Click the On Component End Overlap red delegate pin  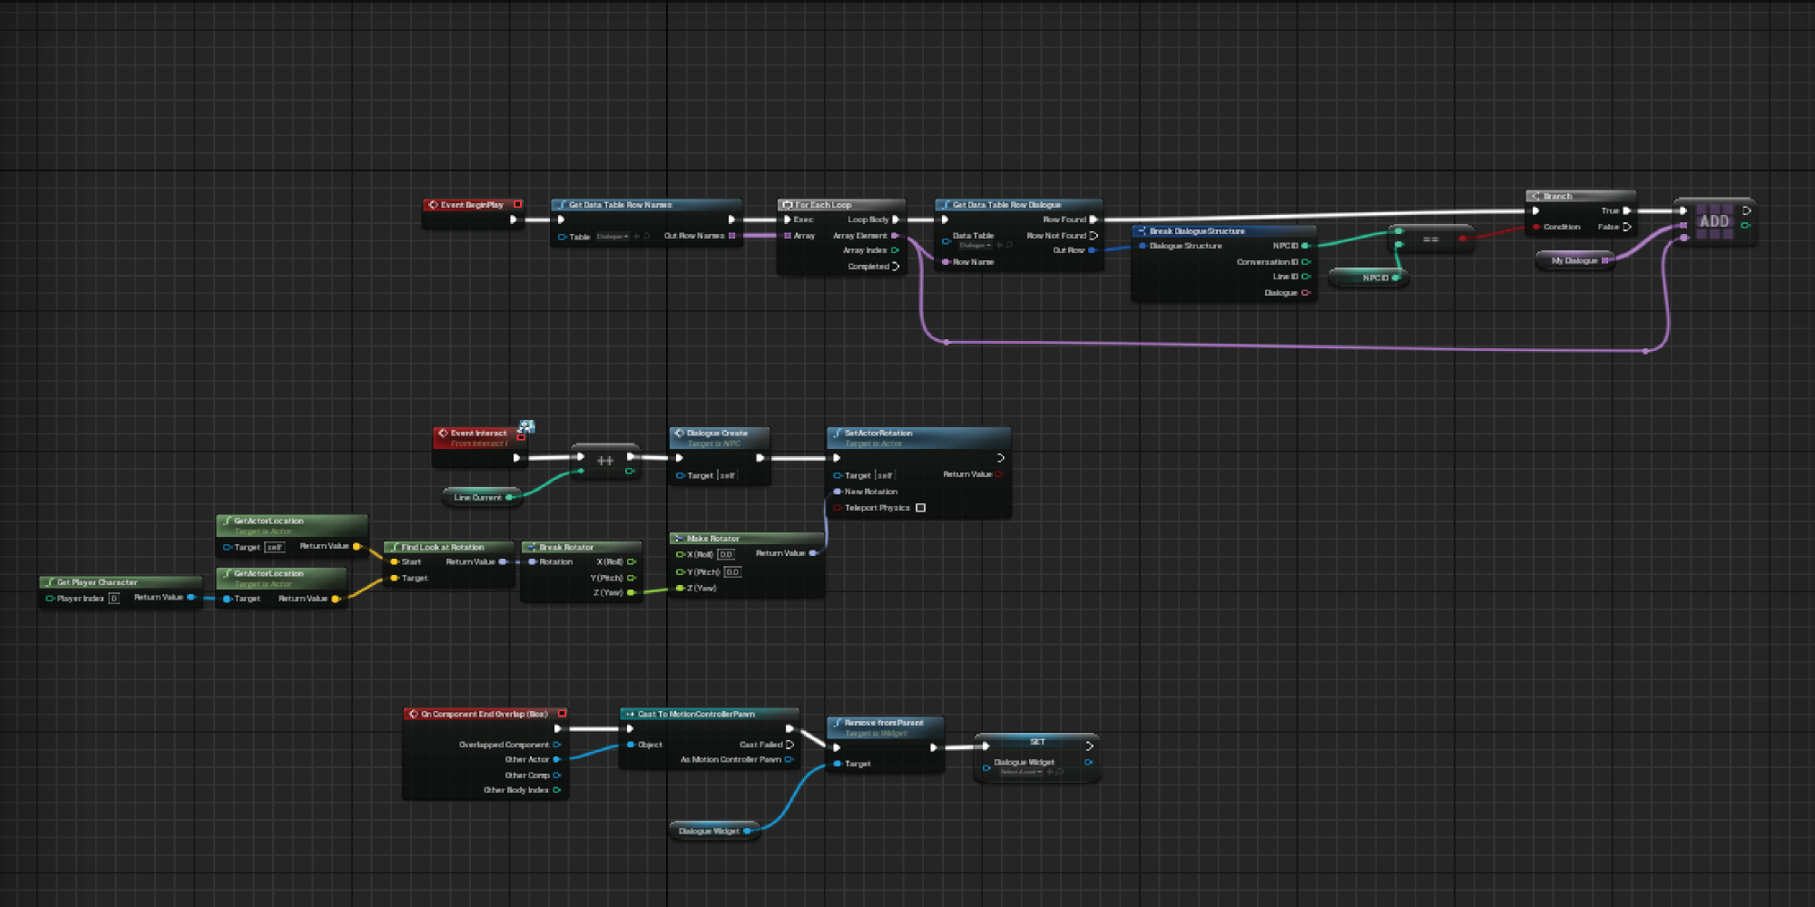click(563, 714)
